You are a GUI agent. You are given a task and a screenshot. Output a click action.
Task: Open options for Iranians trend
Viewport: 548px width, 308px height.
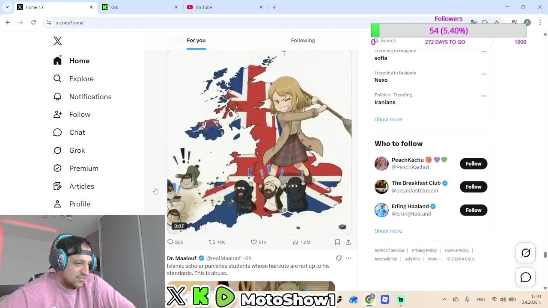click(x=484, y=96)
